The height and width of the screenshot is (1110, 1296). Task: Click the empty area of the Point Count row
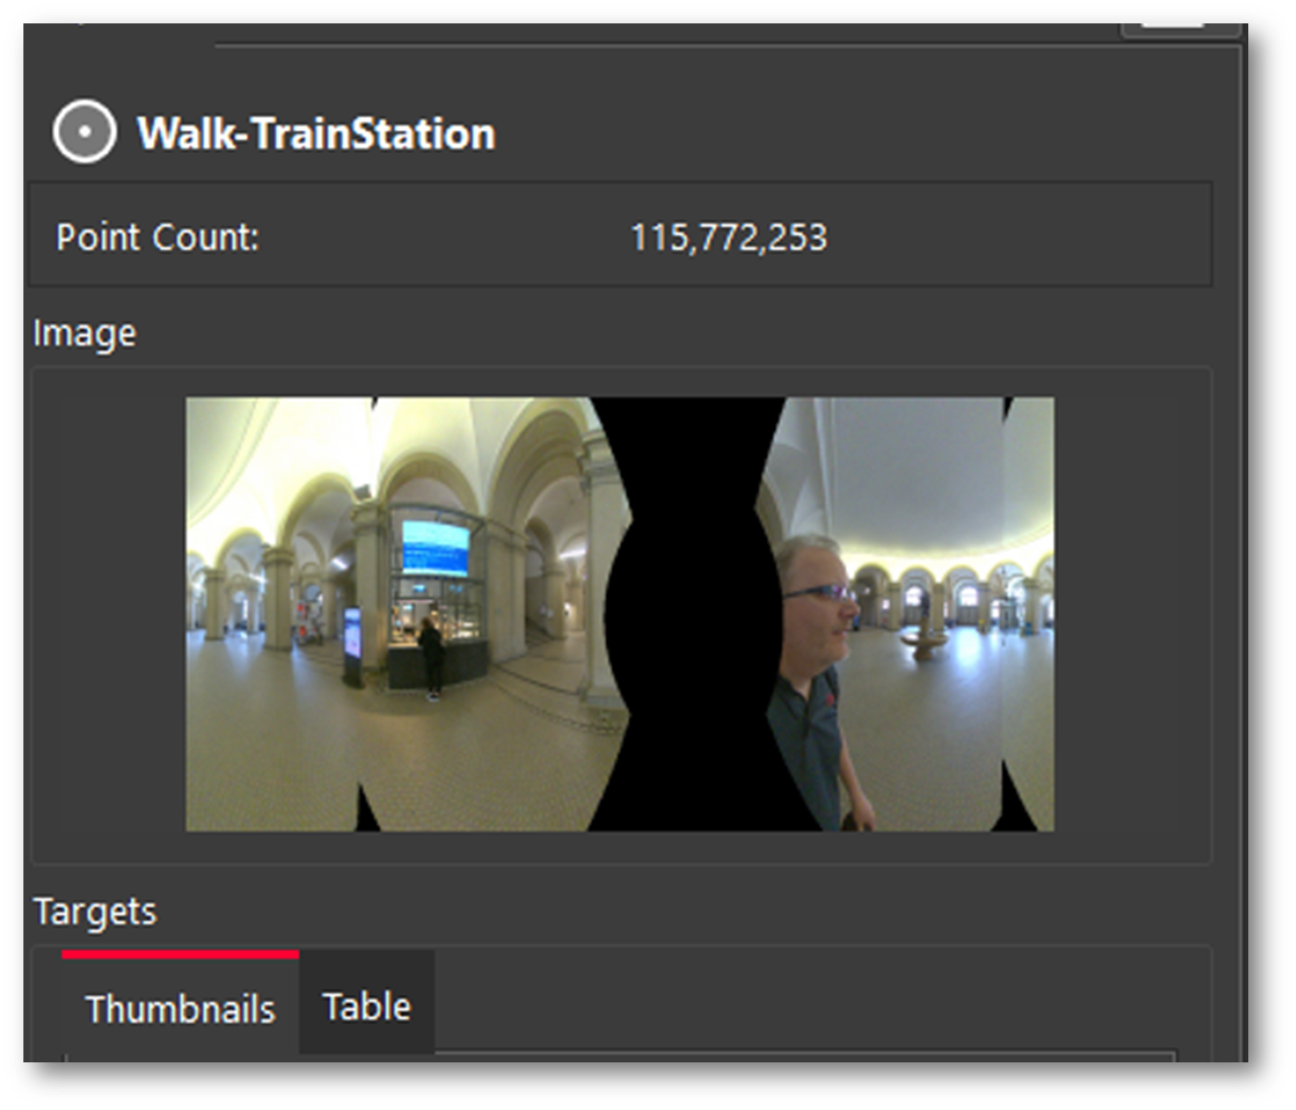pos(1026,237)
